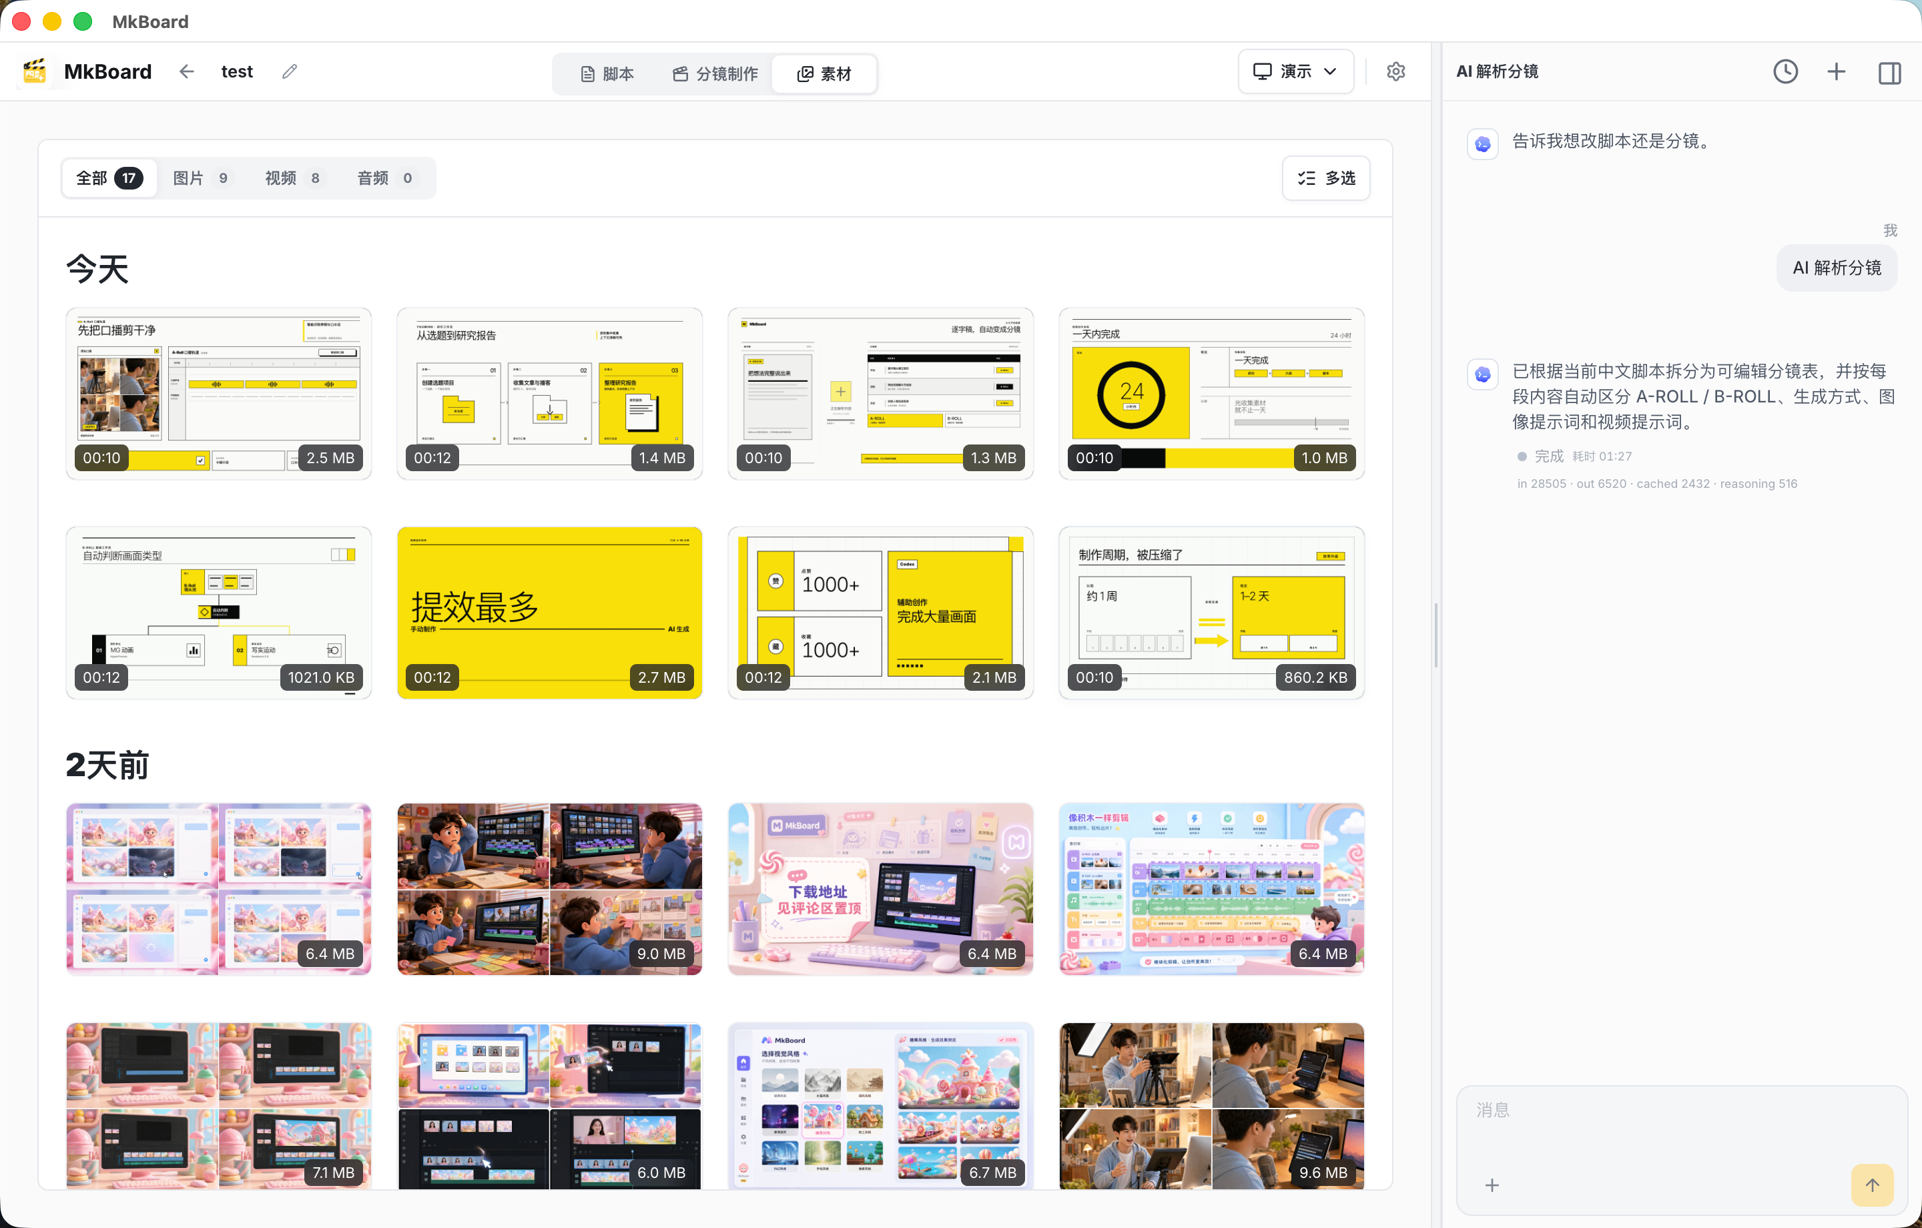
Task: Go back using the left arrow
Action: coord(187,72)
